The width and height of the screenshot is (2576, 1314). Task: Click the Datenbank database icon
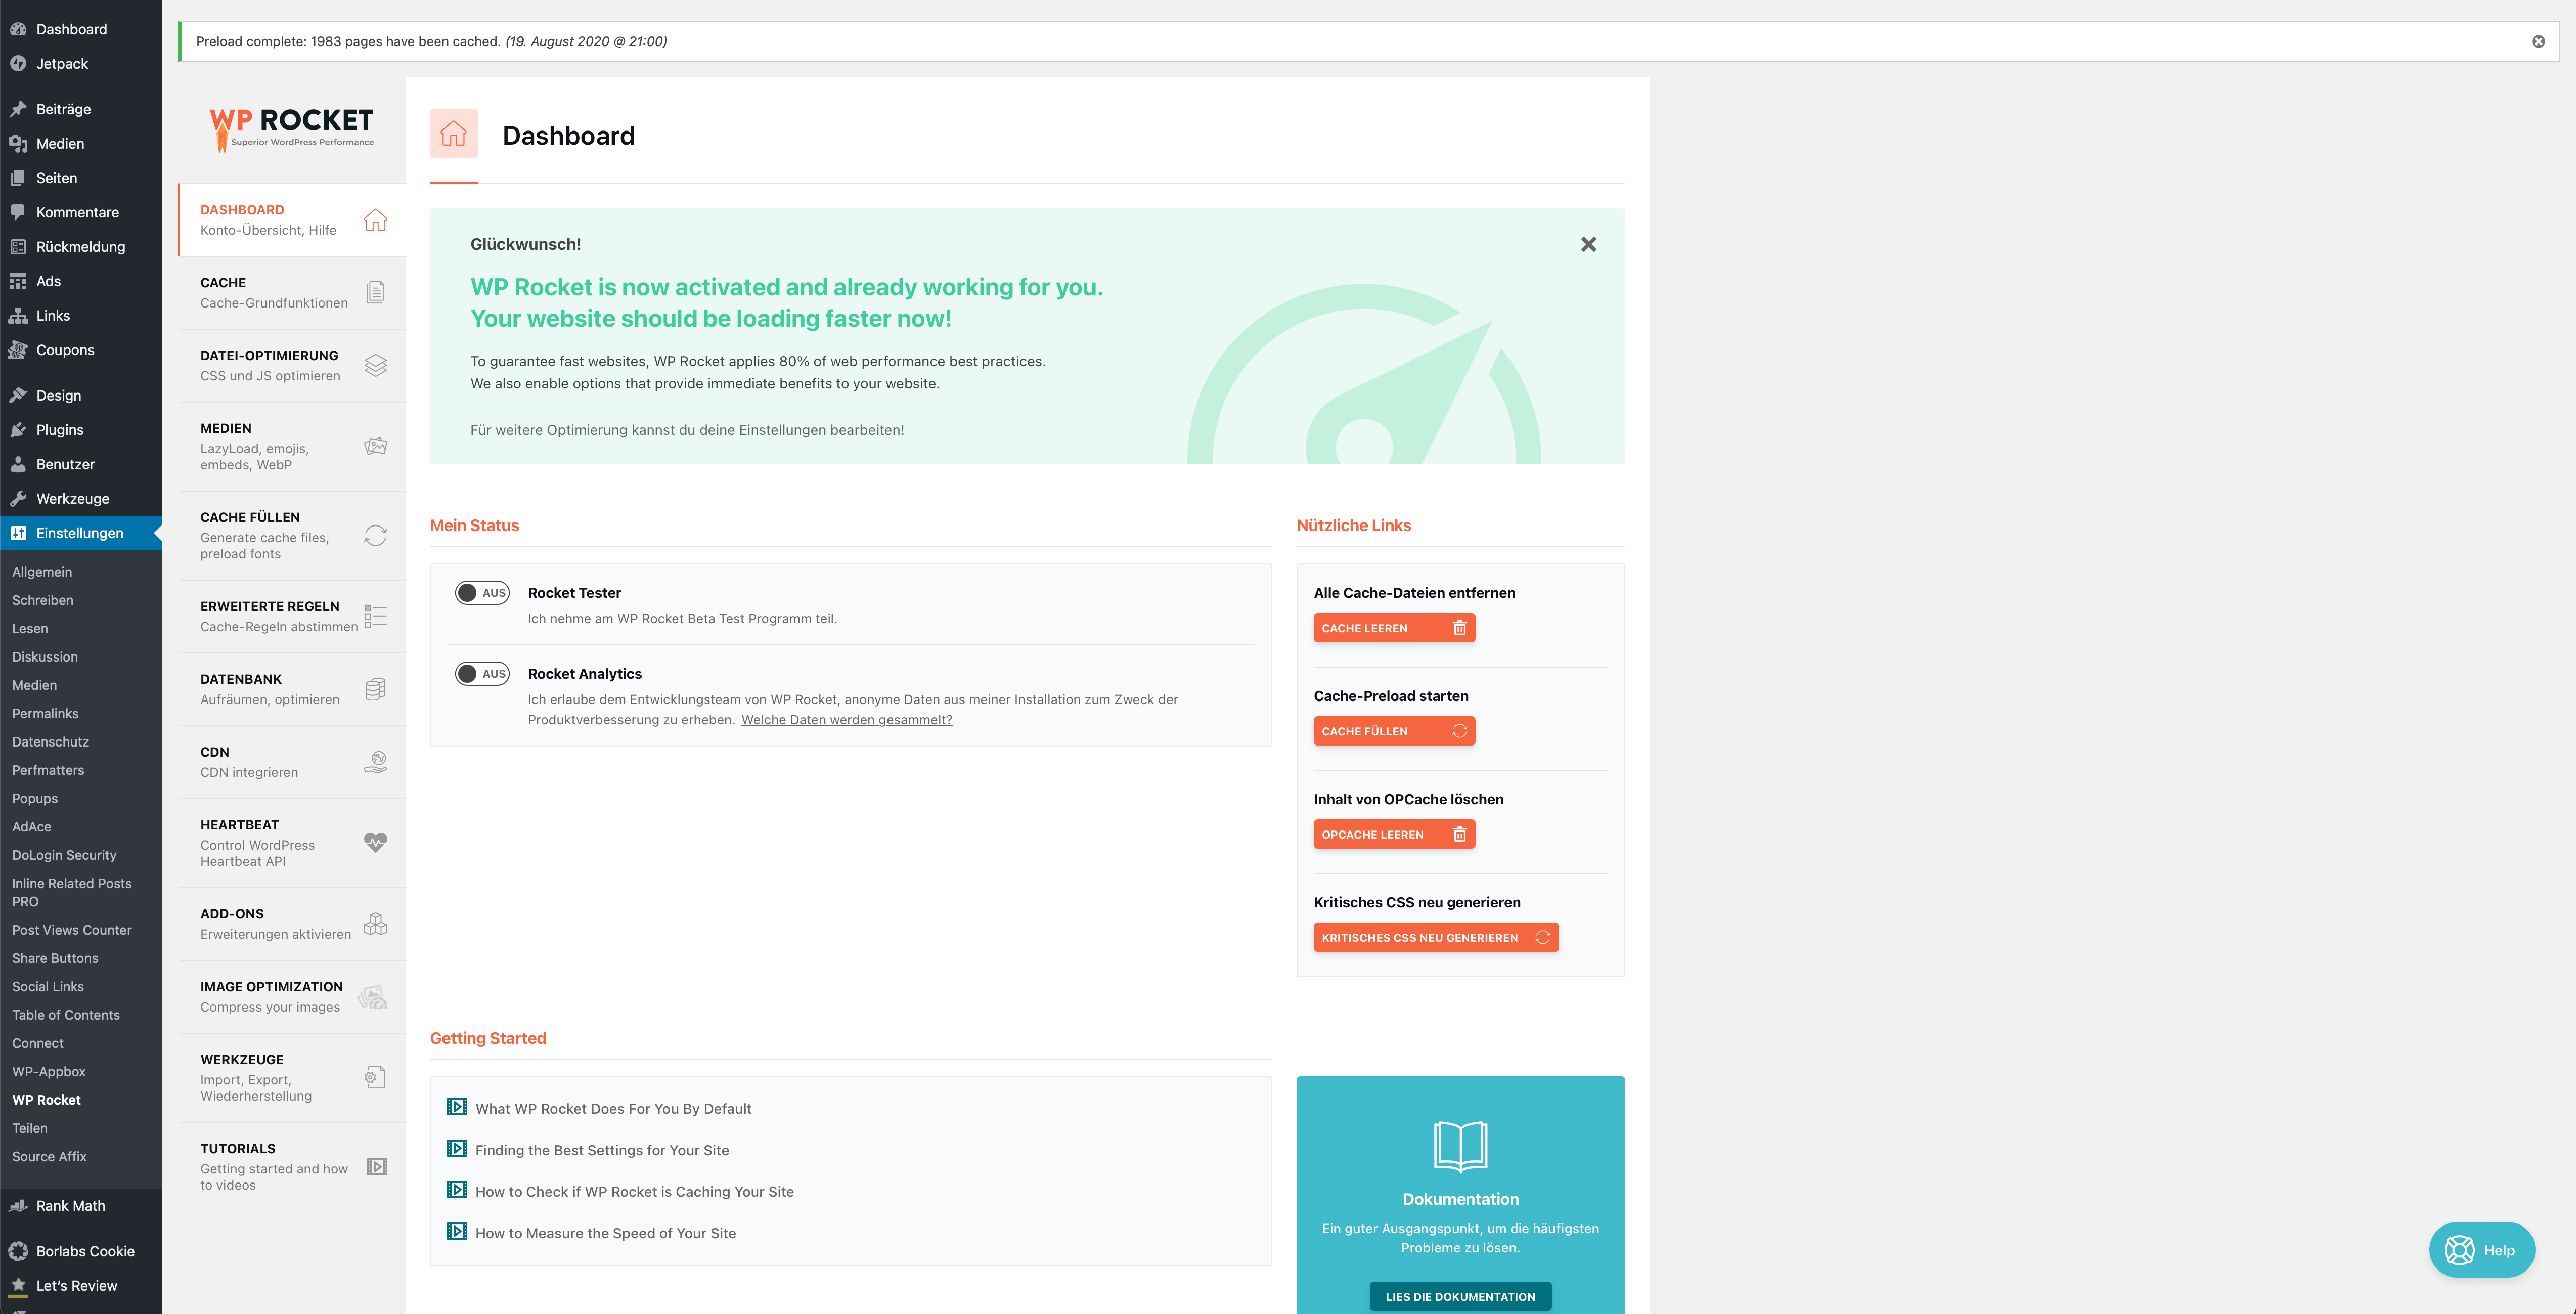point(375,689)
